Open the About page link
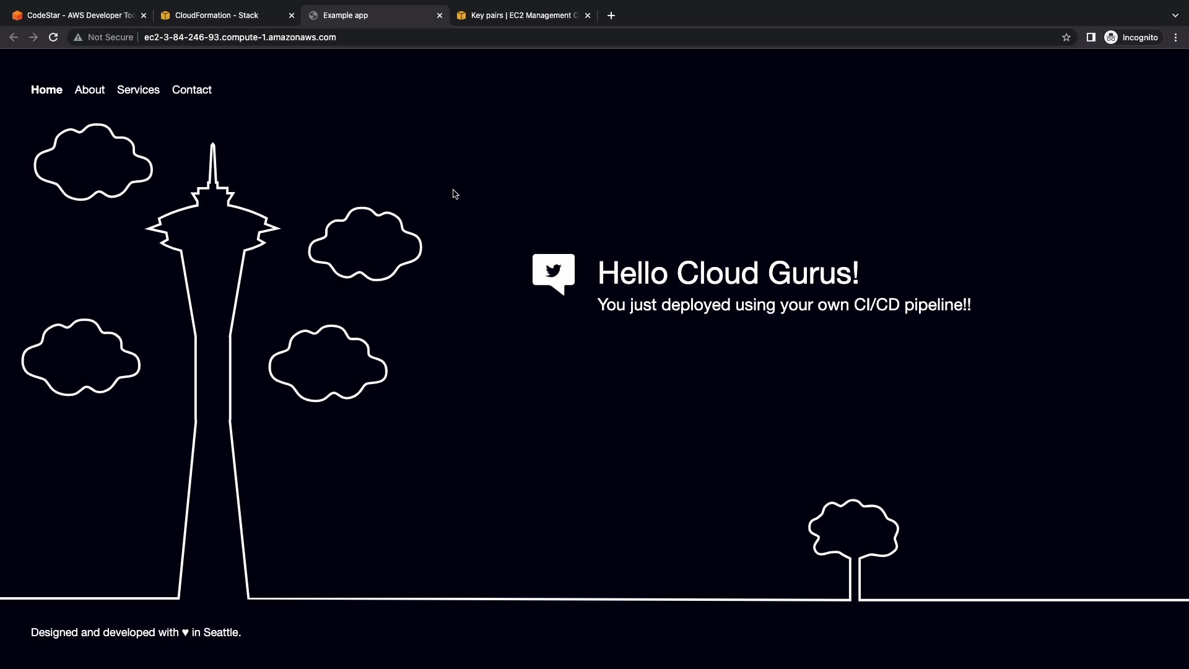 [90, 90]
